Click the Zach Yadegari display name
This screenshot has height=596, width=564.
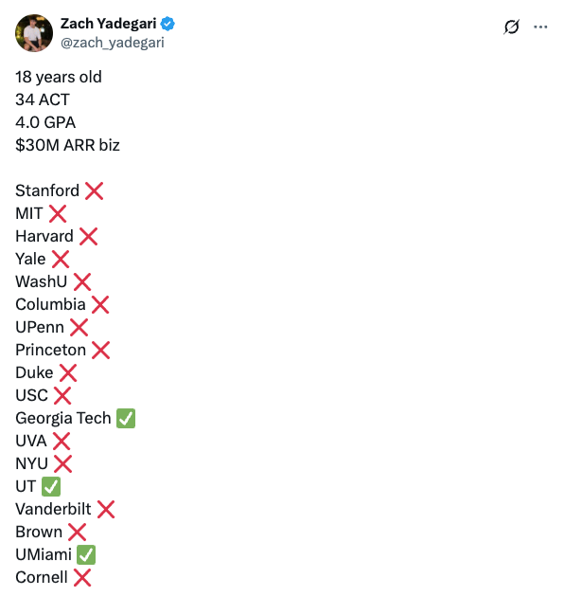[x=108, y=24]
